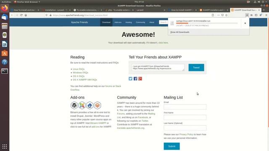The image size is (269, 151).
Task: Focus the Last Name (Optional) field
Action: point(185,128)
